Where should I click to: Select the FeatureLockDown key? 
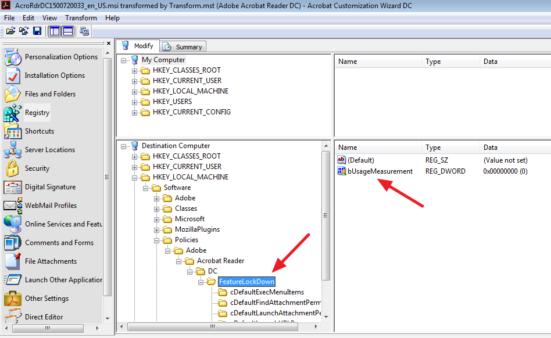tap(246, 282)
